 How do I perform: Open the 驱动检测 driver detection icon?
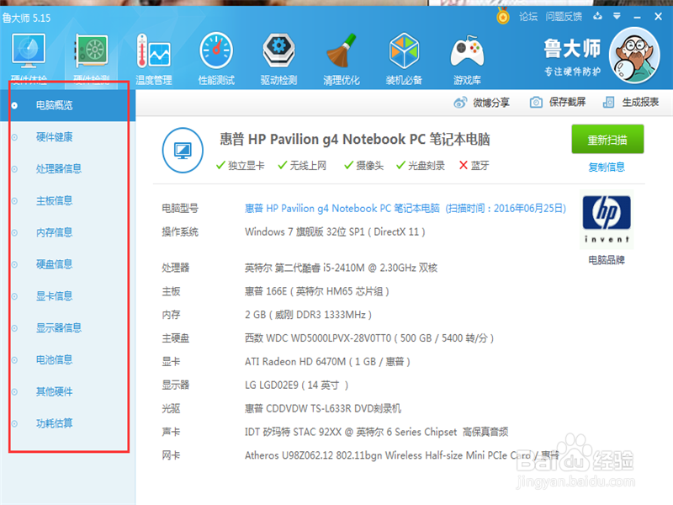[x=278, y=50]
